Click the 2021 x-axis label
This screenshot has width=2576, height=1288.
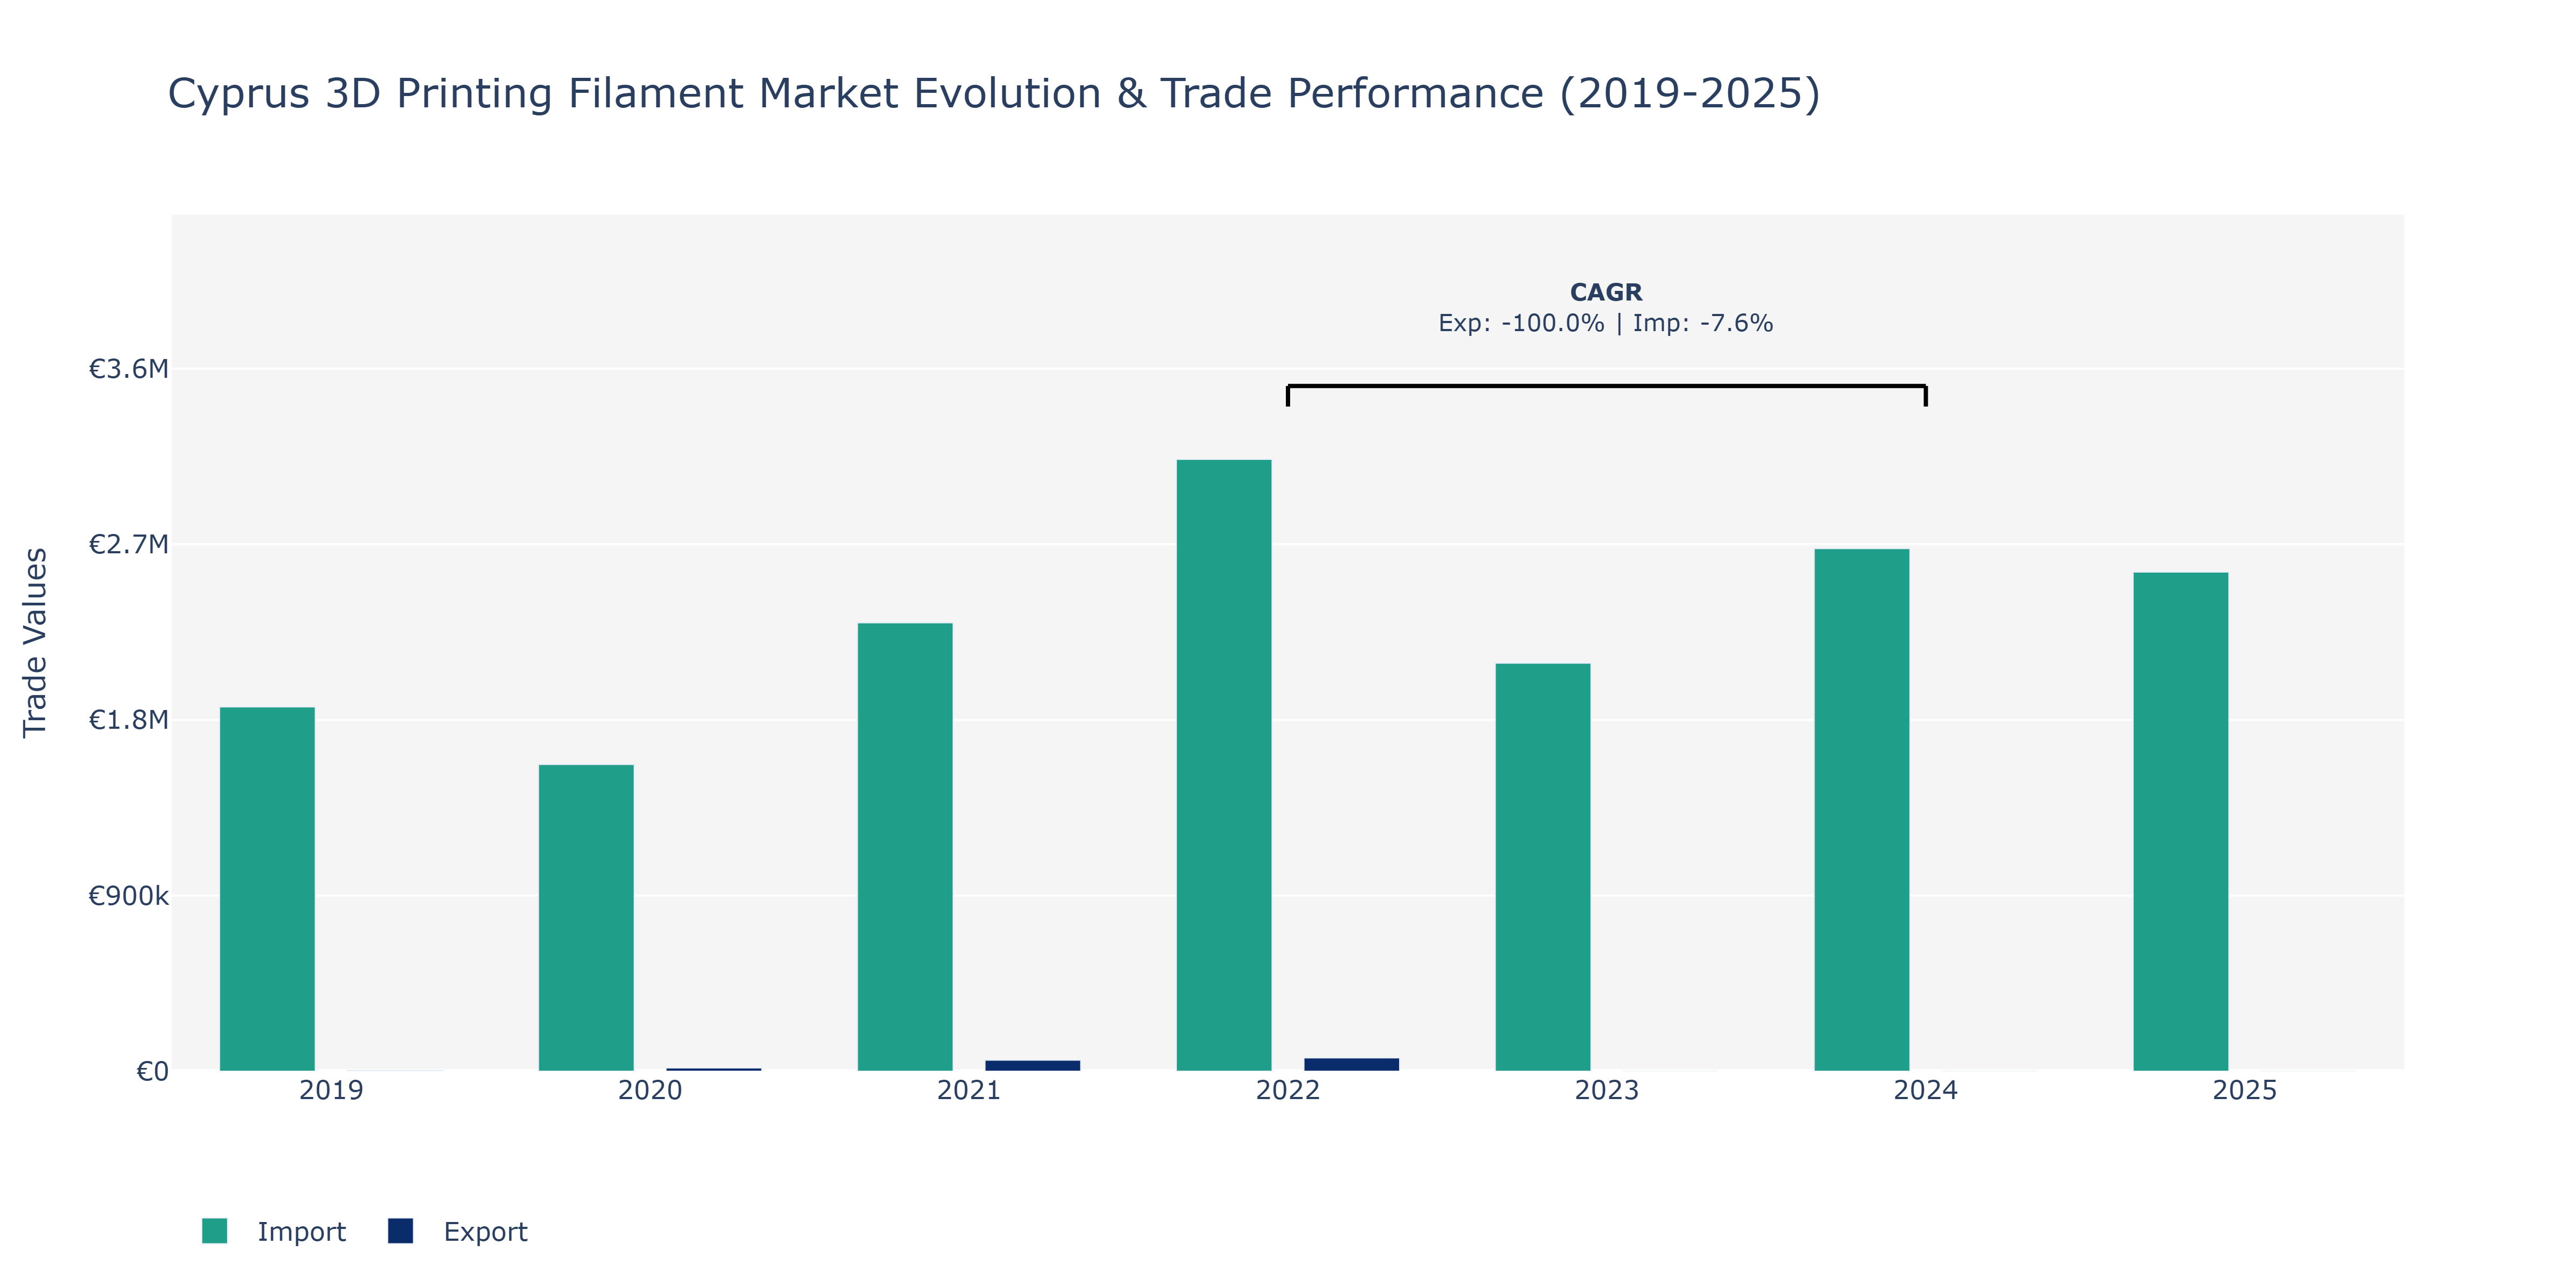pyautogui.click(x=969, y=1090)
